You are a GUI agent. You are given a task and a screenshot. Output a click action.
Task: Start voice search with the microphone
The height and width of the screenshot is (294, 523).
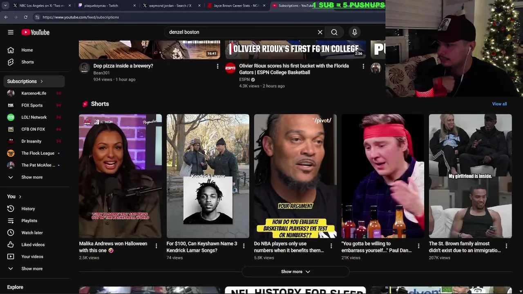point(355,32)
